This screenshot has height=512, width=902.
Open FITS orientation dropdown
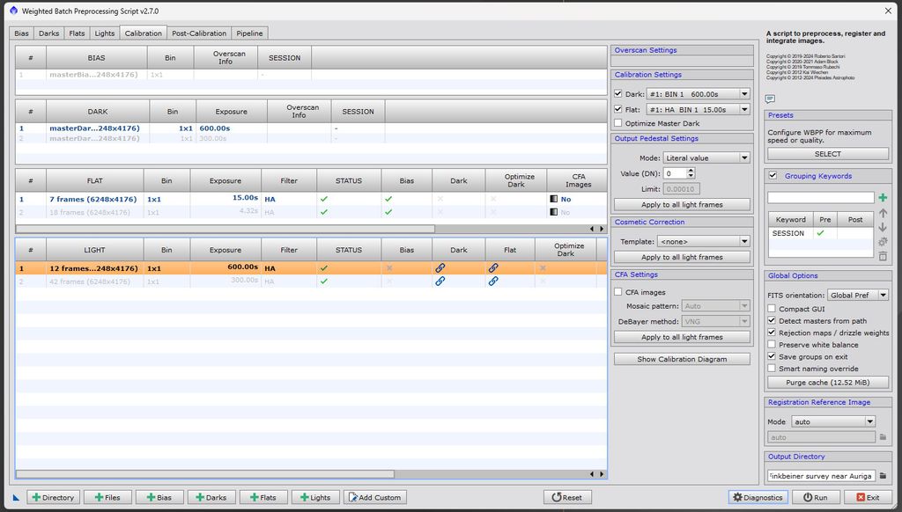click(x=858, y=295)
